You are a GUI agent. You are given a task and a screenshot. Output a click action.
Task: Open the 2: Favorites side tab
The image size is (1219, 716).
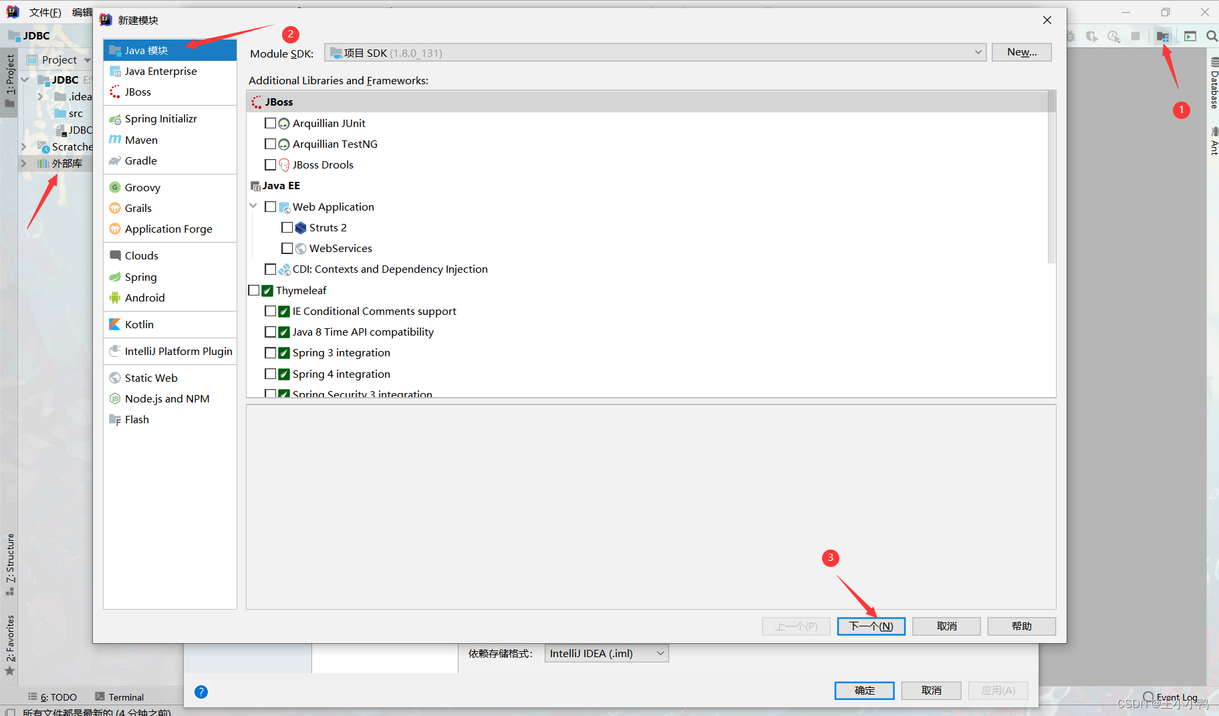[x=9, y=645]
